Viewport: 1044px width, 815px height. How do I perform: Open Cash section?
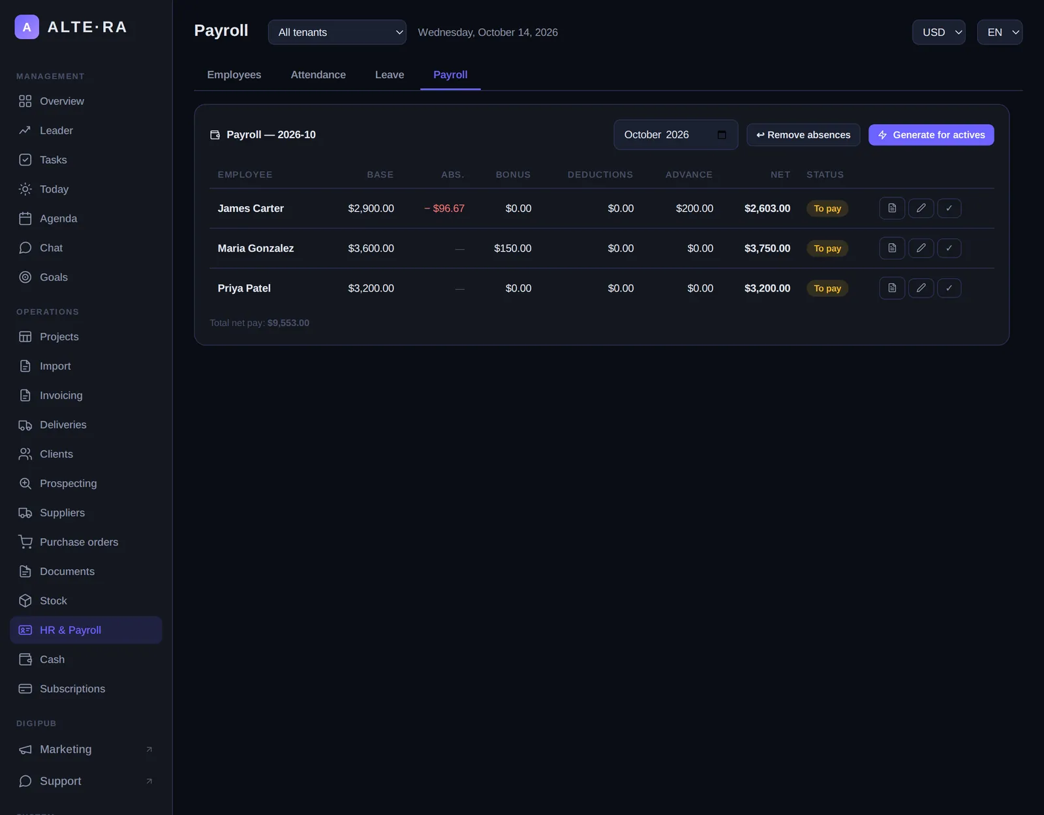(86, 659)
